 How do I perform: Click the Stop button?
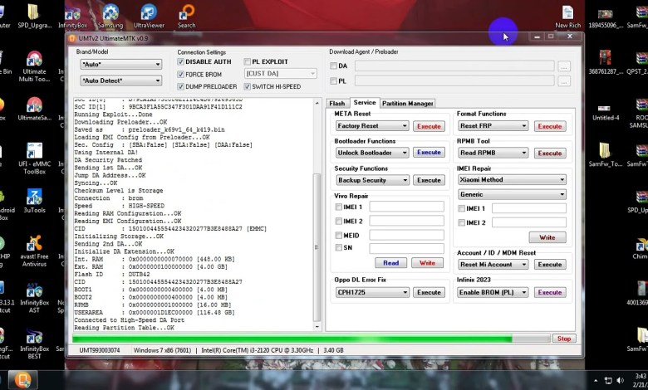564,339
